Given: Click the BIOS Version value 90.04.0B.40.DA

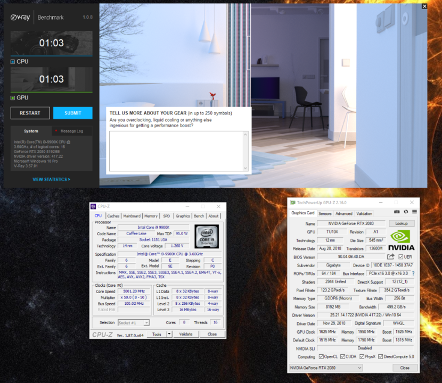Looking at the screenshot, I should (351, 256).
